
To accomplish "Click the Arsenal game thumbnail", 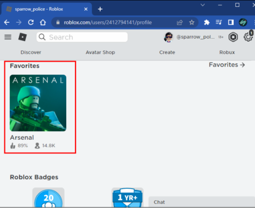I will pyautogui.click(x=38, y=103).
